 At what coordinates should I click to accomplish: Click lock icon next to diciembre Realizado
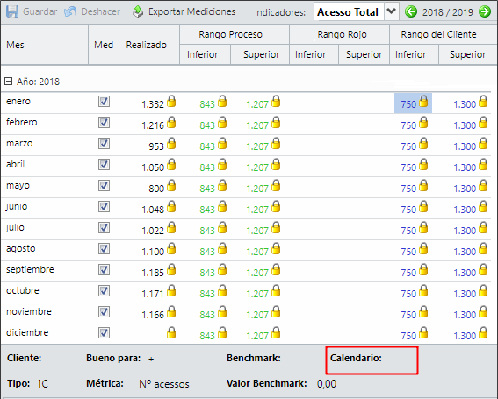[171, 332]
